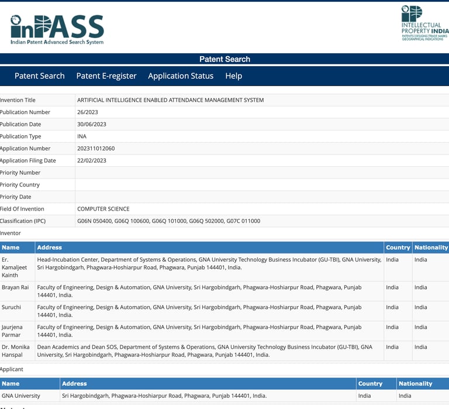Click the Priority Date label

click(x=15, y=197)
